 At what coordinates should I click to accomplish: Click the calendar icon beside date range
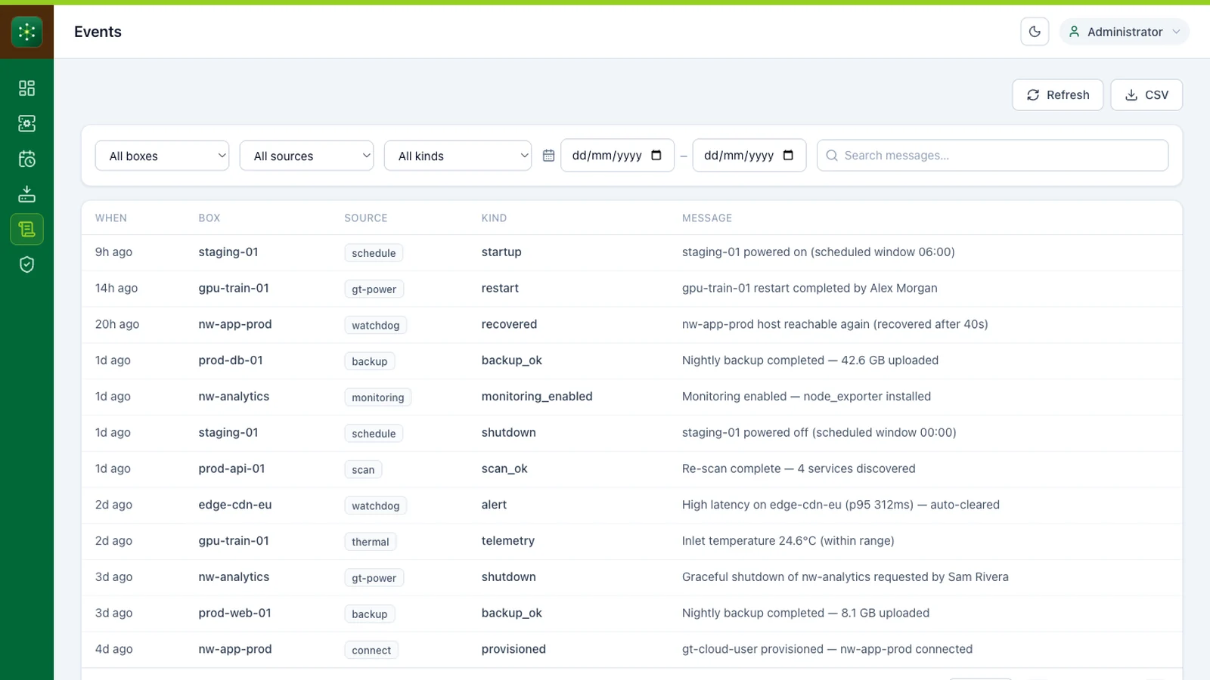click(549, 156)
